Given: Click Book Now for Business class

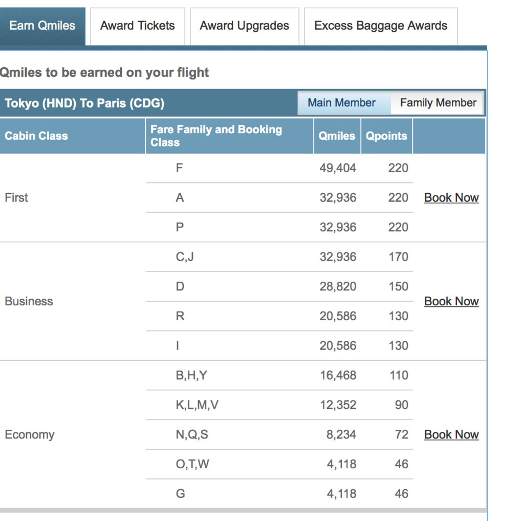Looking at the screenshot, I should point(451,302).
